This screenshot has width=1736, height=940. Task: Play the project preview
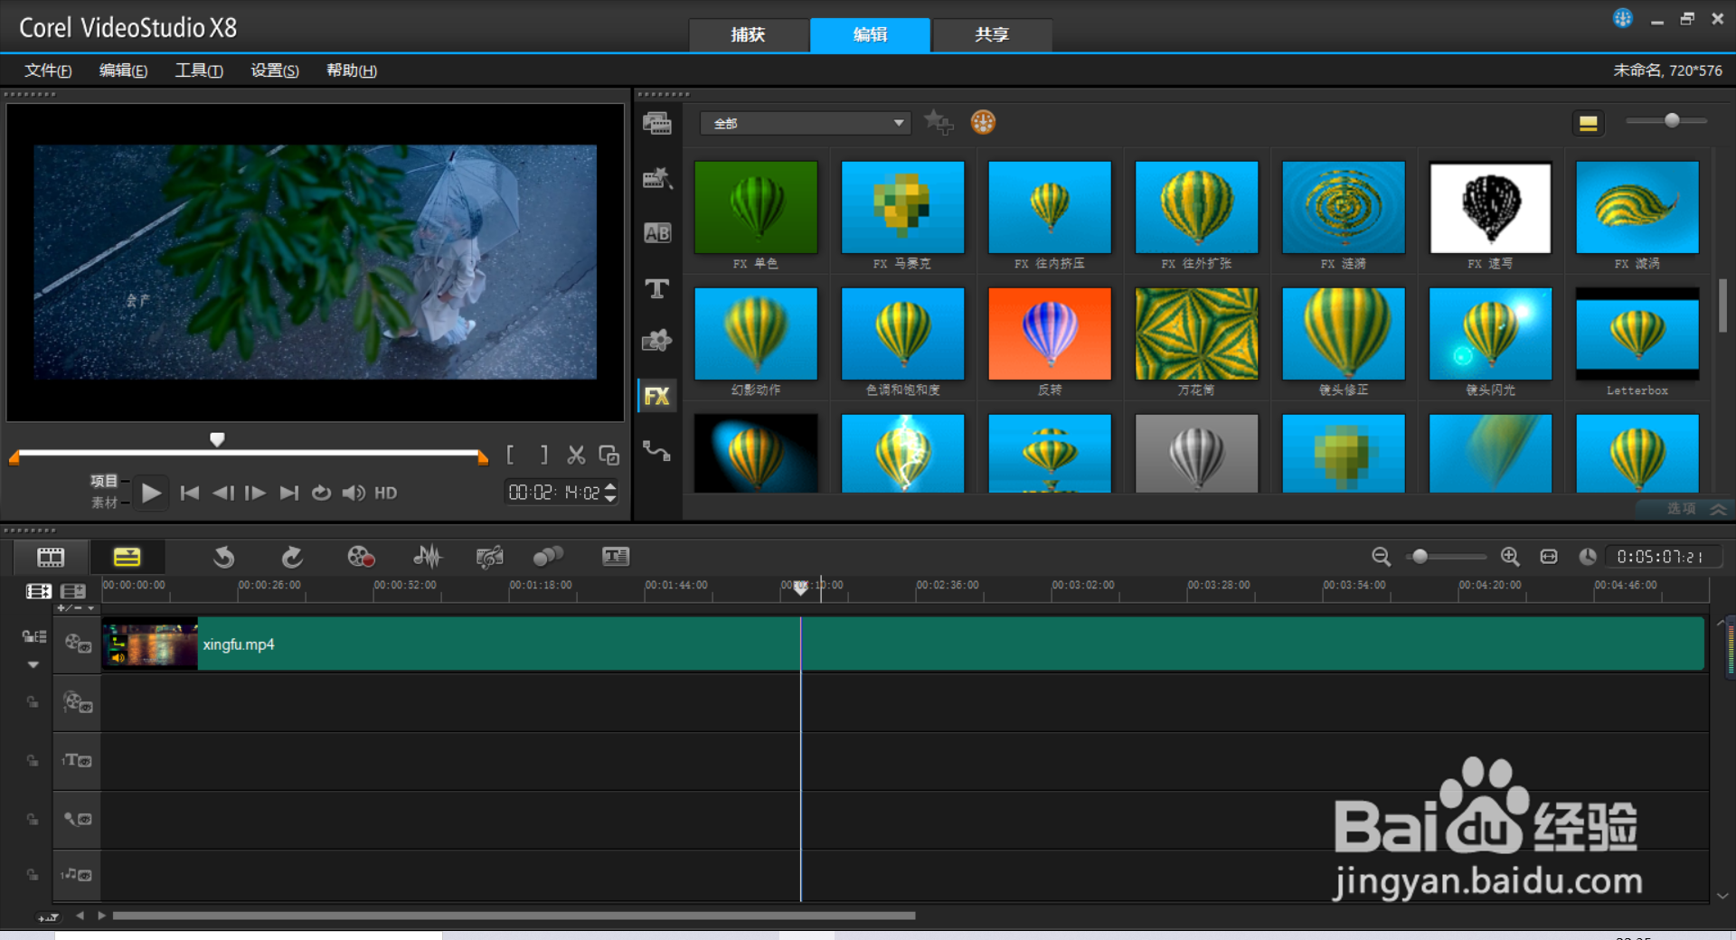click(151, 493)
